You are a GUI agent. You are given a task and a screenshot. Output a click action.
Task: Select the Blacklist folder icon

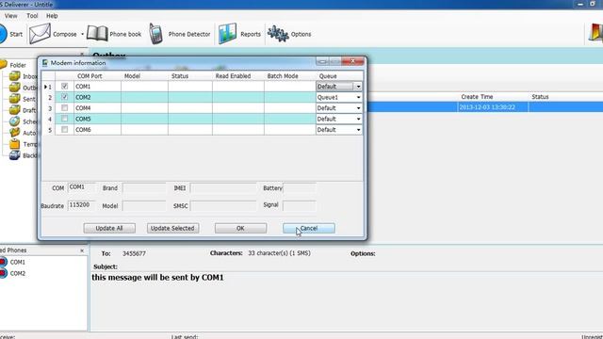[15, 155]
